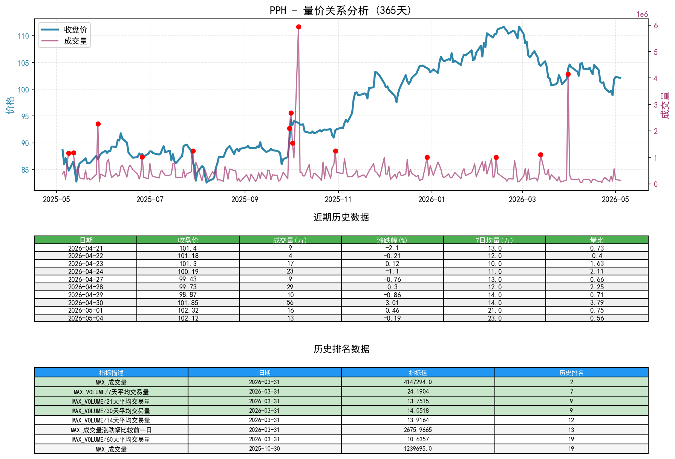
Task: Click the 2025-05 x-axis tick label
Action: (x=57, y=199)
